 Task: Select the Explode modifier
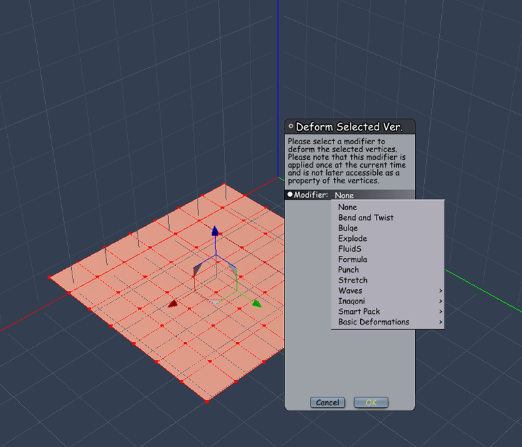[388, 238]
